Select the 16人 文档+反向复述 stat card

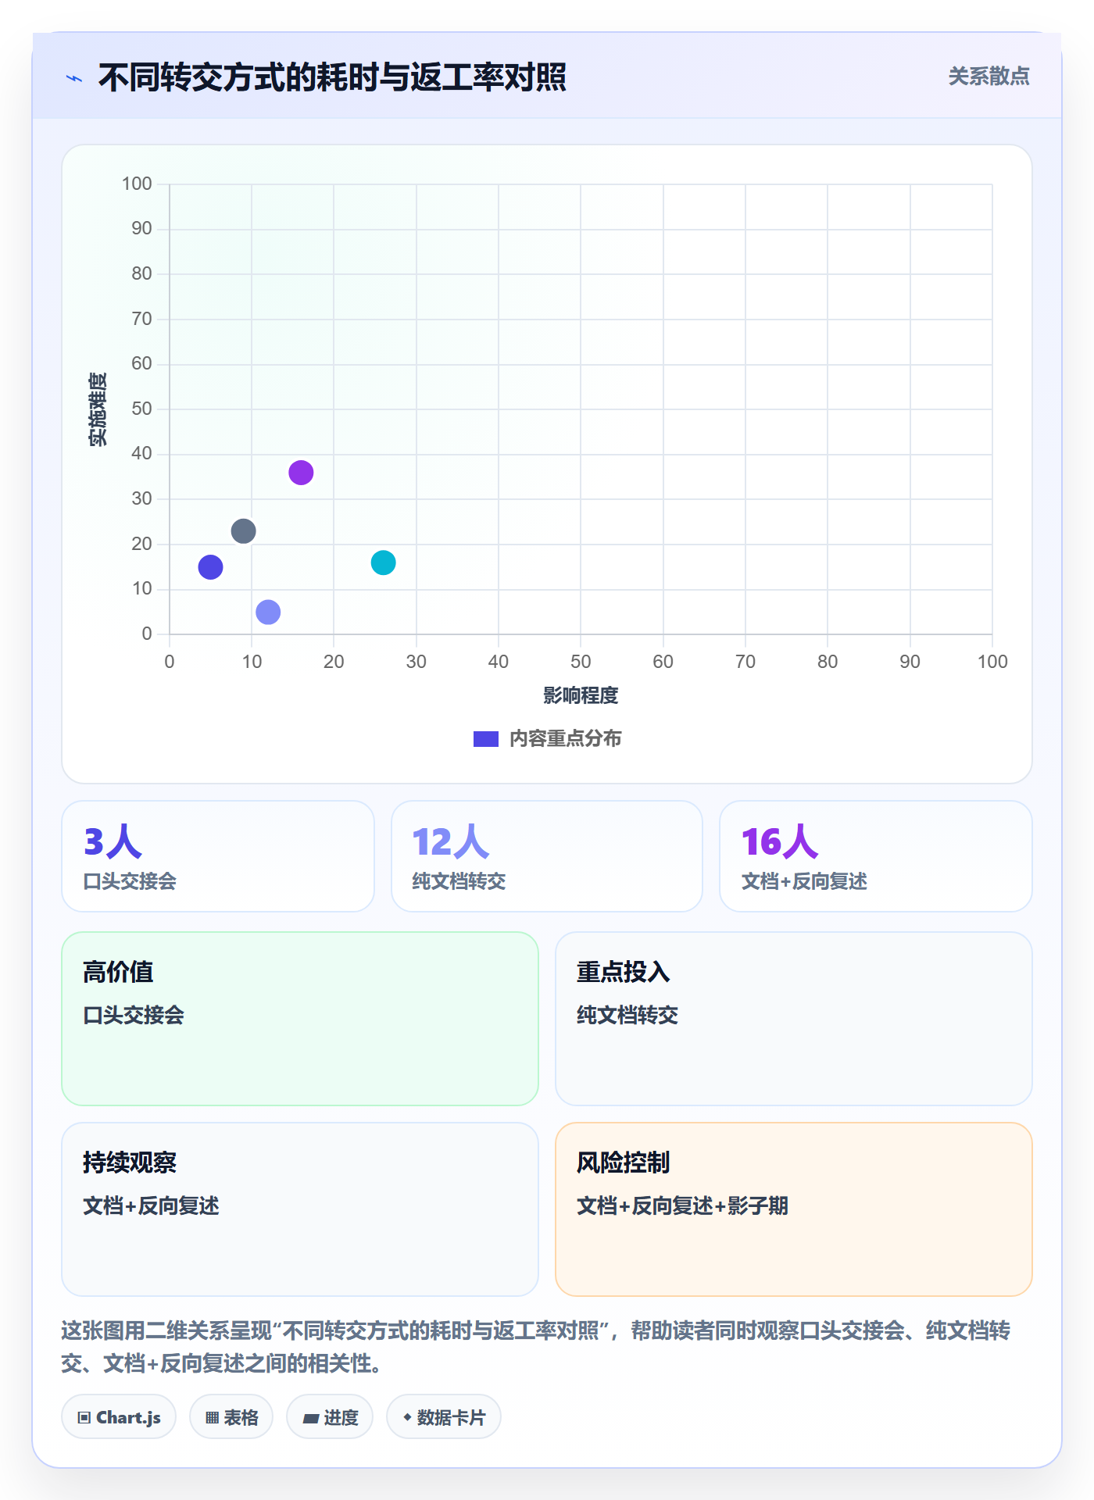(876, 856)
